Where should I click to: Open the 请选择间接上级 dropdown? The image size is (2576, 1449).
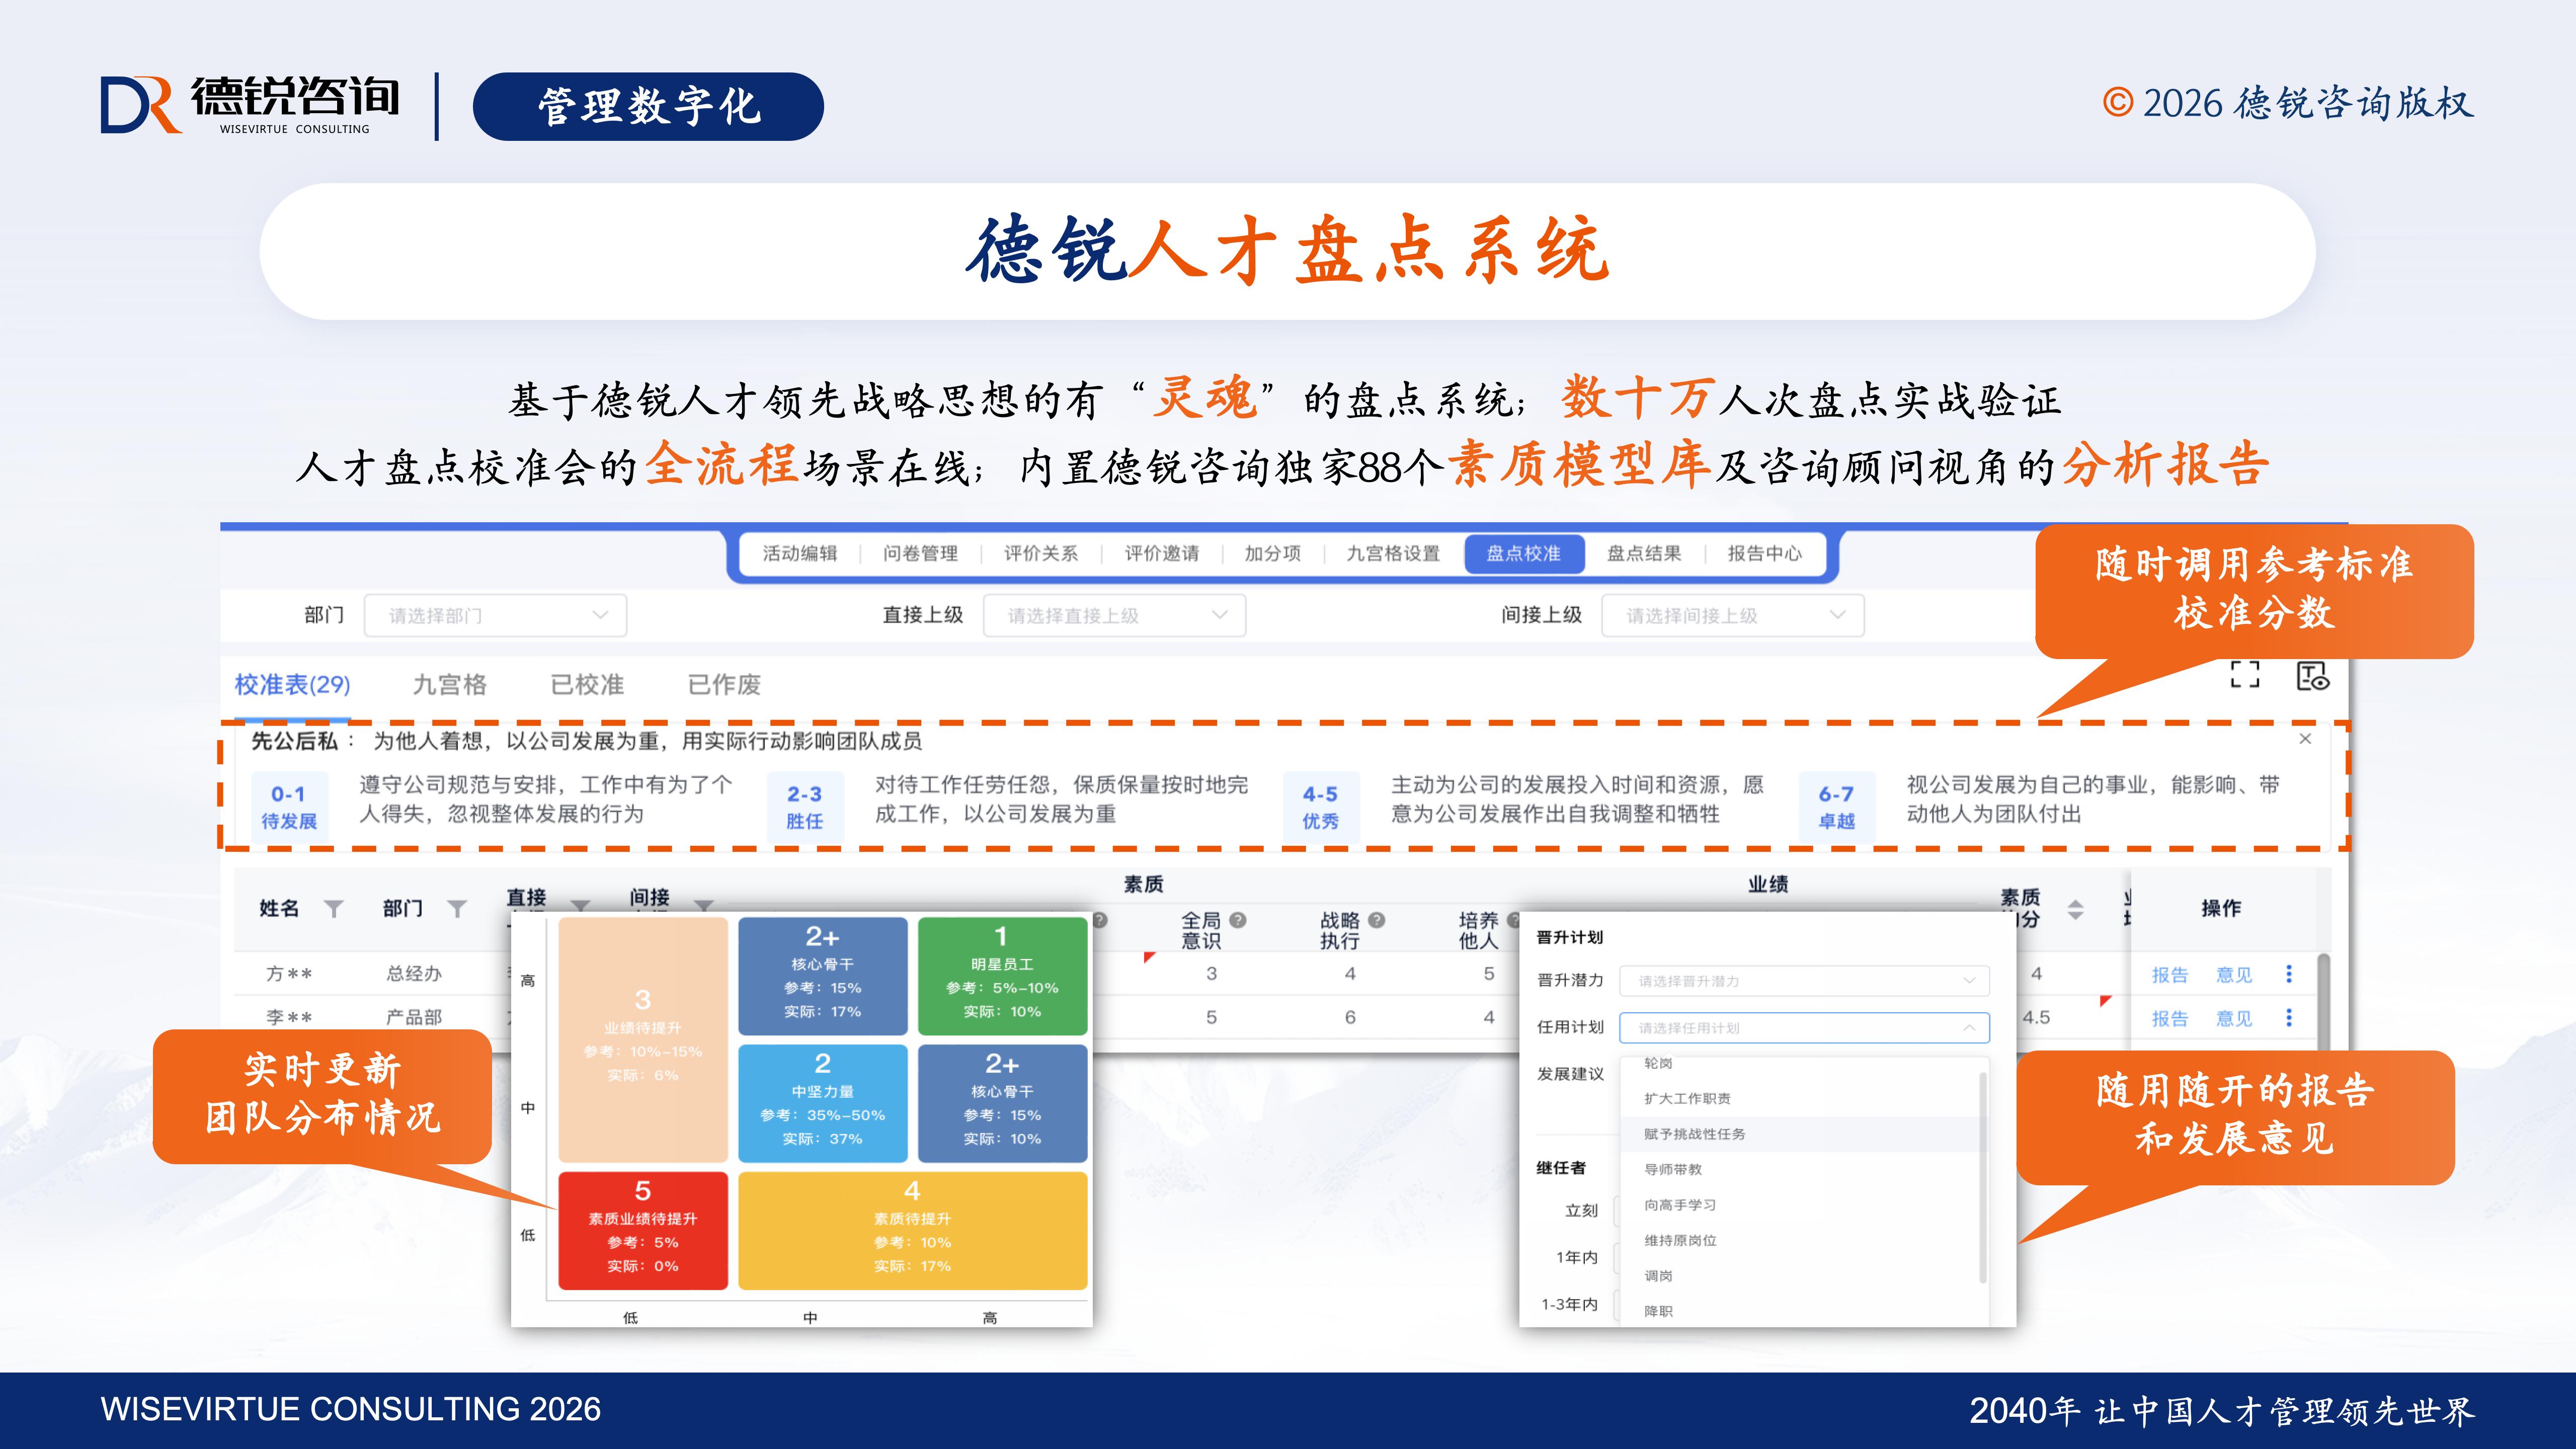click(x=1732, y=615)
